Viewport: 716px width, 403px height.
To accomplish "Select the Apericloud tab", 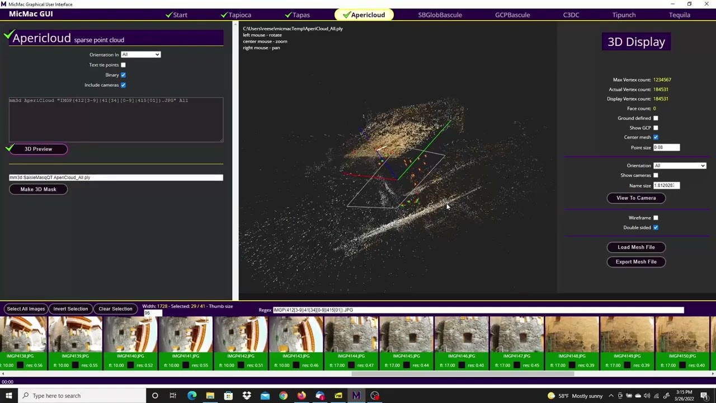I will (x=364, y=15).
